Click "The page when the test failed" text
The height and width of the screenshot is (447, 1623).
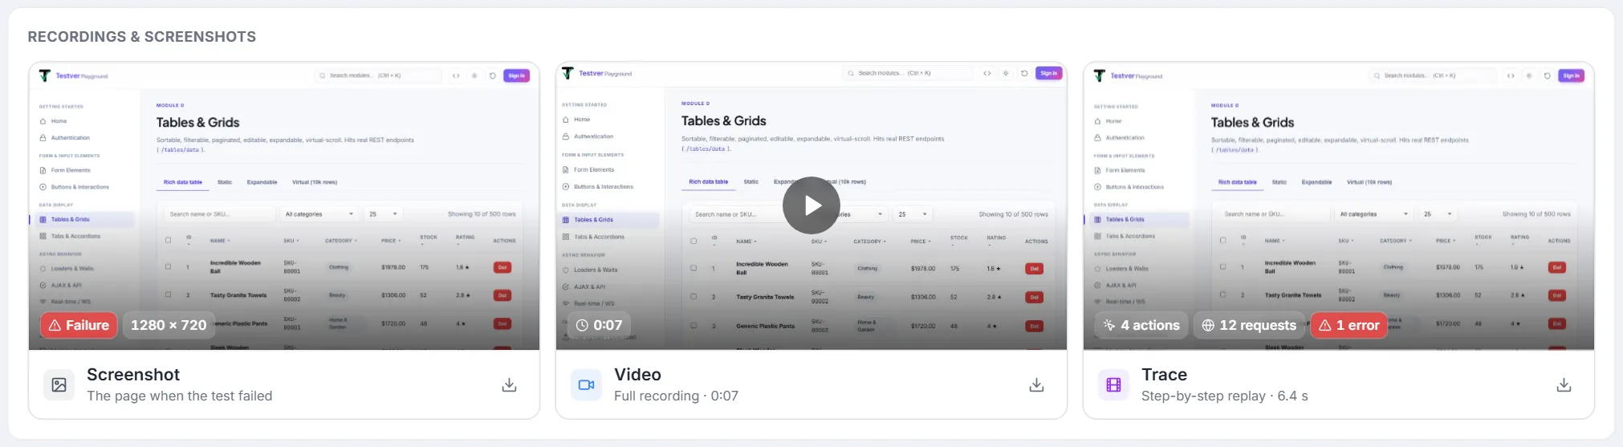pos(179,396)
